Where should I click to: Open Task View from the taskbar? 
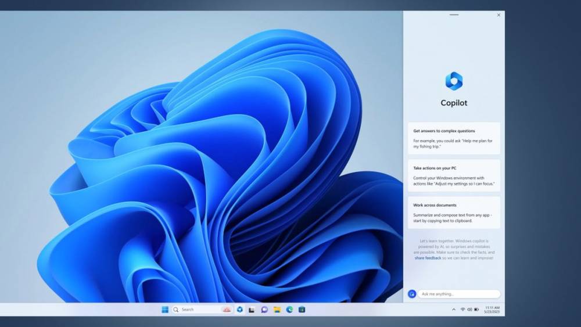pos(252,310)
